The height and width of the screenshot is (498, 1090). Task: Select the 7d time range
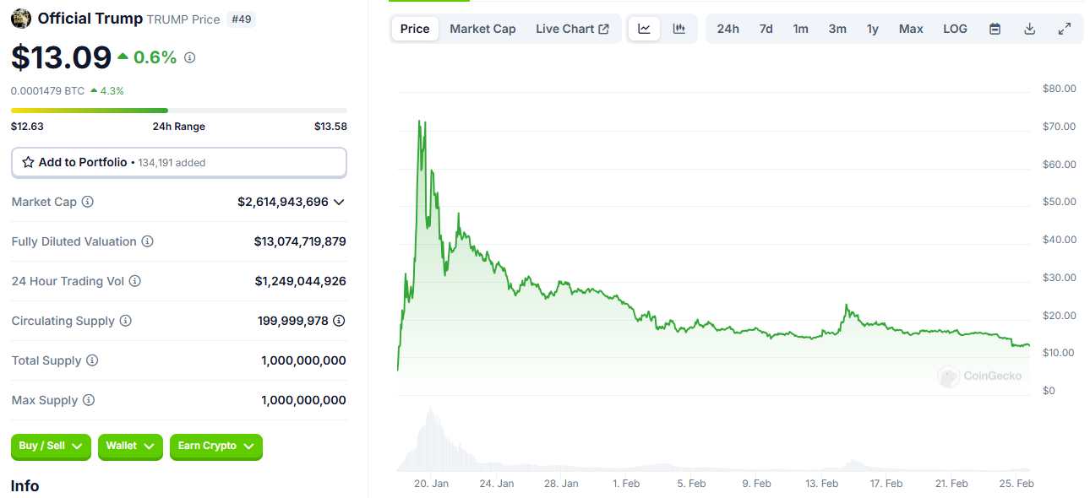(x=766, y=29)
